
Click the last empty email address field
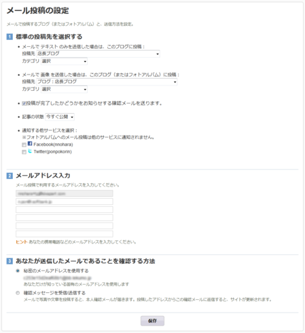[65, 234]
